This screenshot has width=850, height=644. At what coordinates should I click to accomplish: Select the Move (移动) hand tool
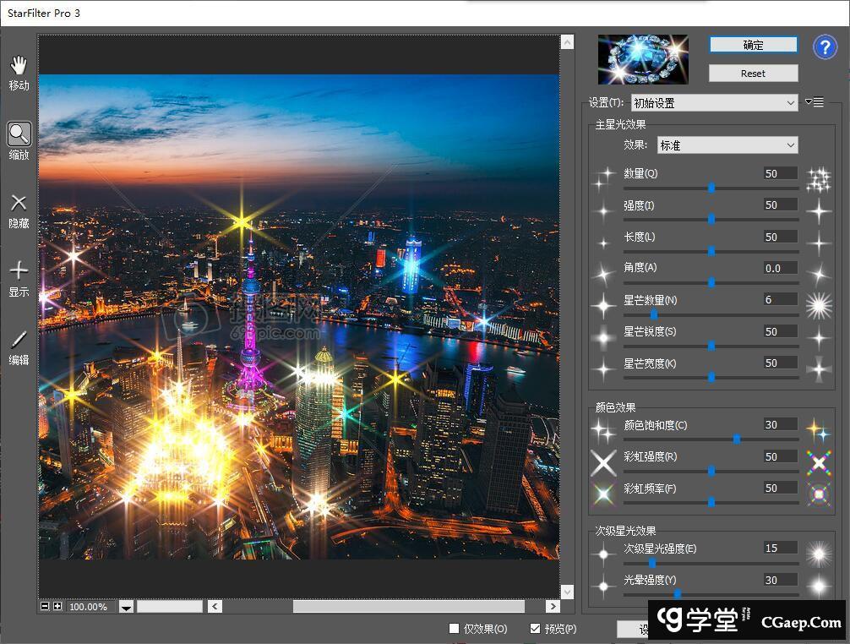(19, 66)
